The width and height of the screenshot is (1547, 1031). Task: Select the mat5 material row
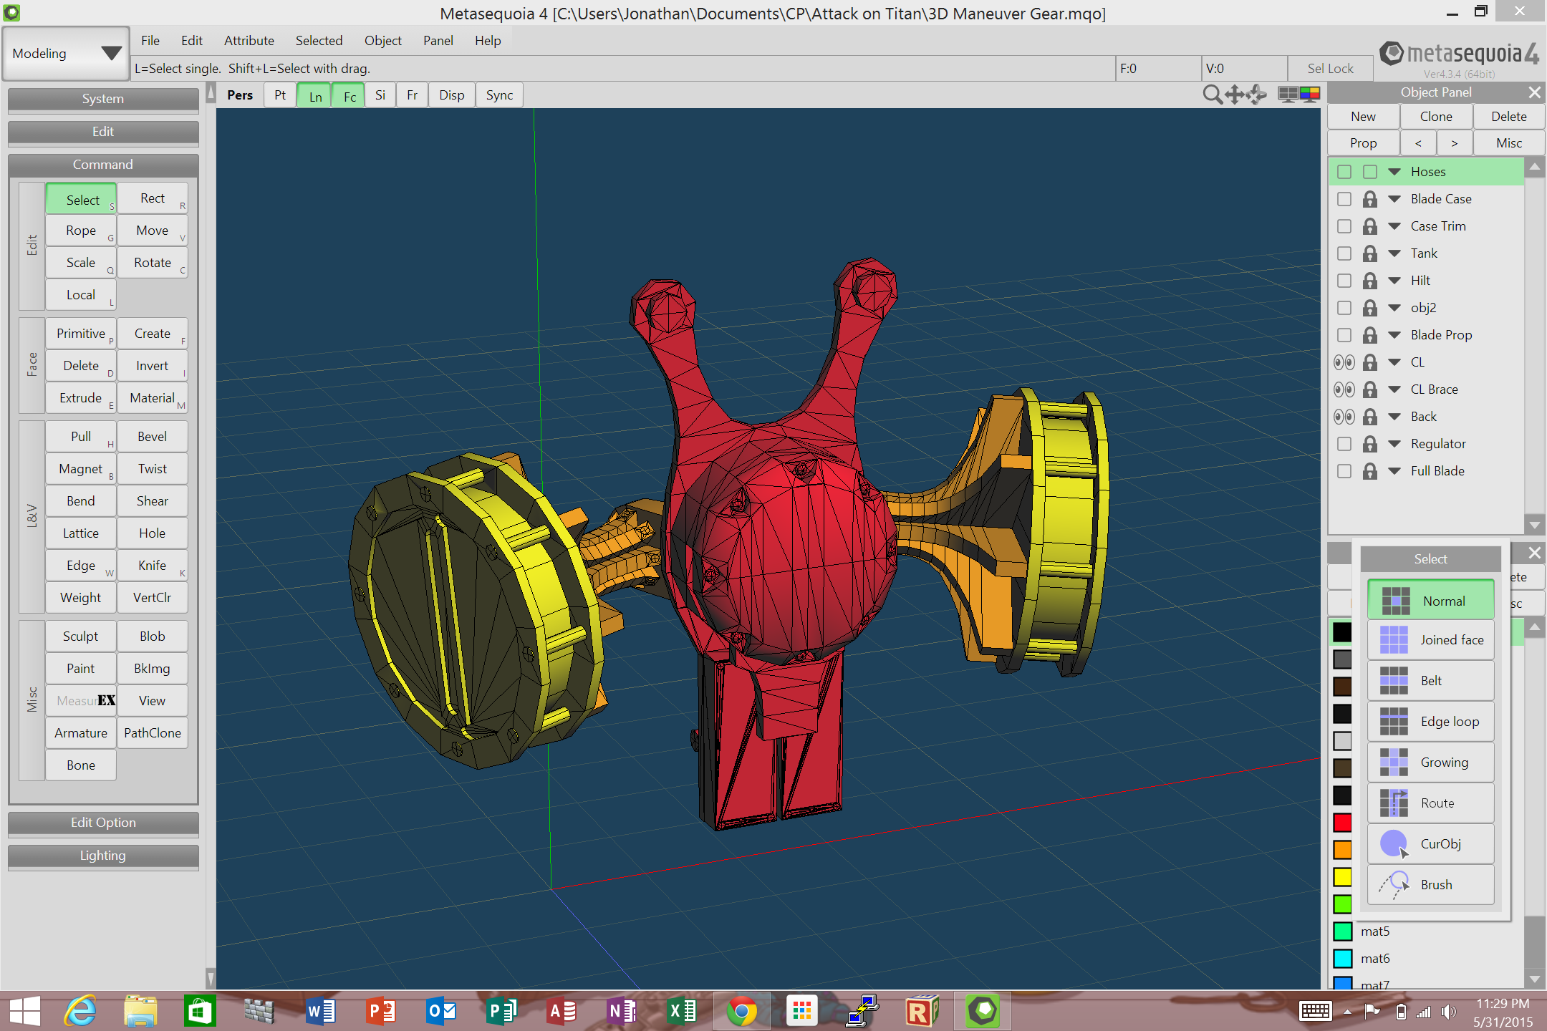point(1427,931)
